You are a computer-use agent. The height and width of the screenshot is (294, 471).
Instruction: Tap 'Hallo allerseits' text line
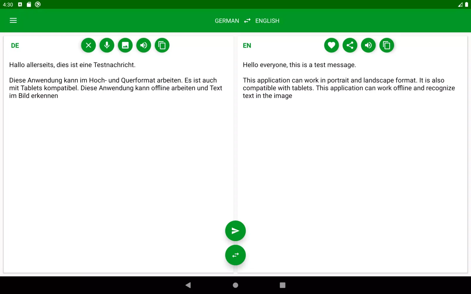point(72,65)
